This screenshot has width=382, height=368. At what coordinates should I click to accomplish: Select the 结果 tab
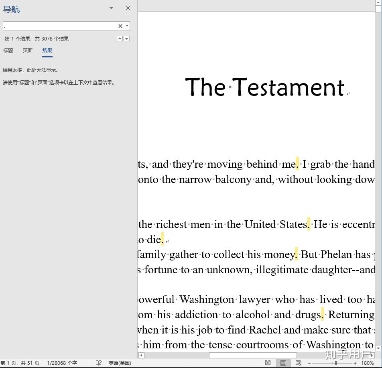pyautogui.click(x=47, y=51)
